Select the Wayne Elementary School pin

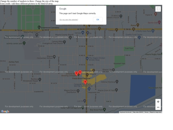[54, 57]
